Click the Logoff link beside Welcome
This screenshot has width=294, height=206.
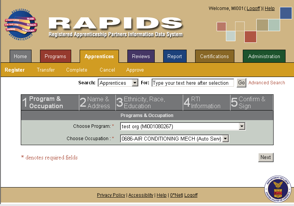point(253,8)
